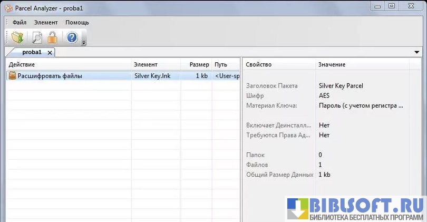
Task: Open the Помощь menu
Action: coord(77,23)
